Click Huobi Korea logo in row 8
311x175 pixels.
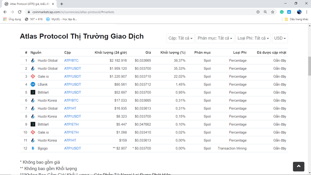33,116
